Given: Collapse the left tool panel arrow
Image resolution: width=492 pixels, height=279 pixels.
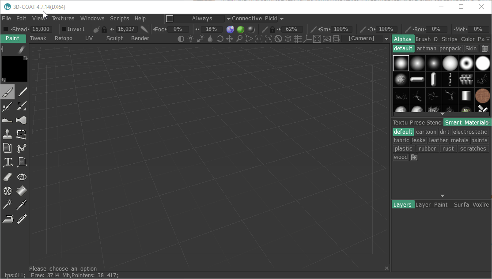Looking at the screenshot, I should [3, 49].
